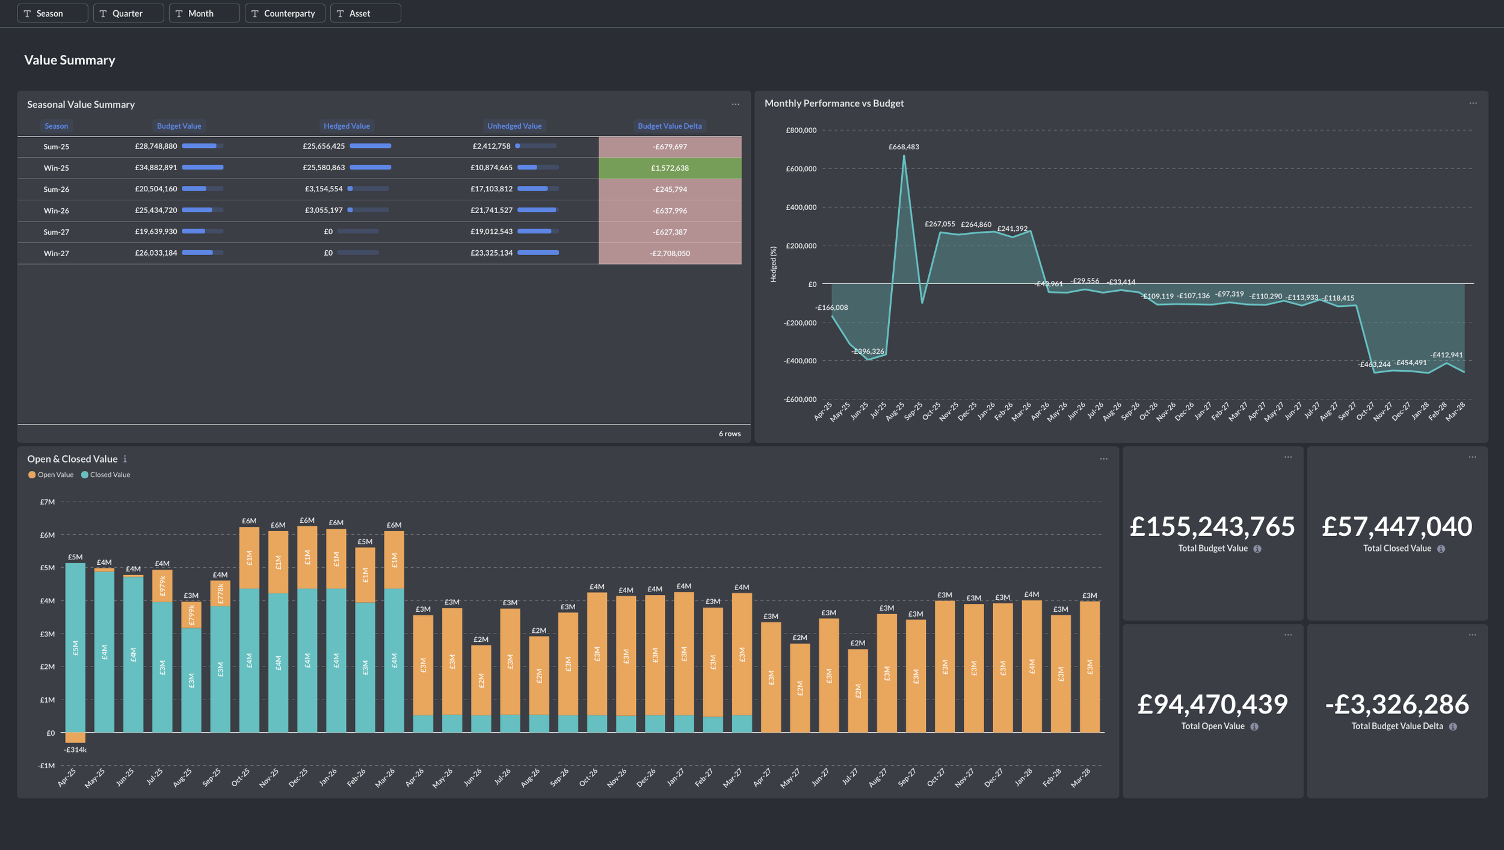
Task: Open Open & Closed Value chart options menu
Action: (x=1103, y=458)
